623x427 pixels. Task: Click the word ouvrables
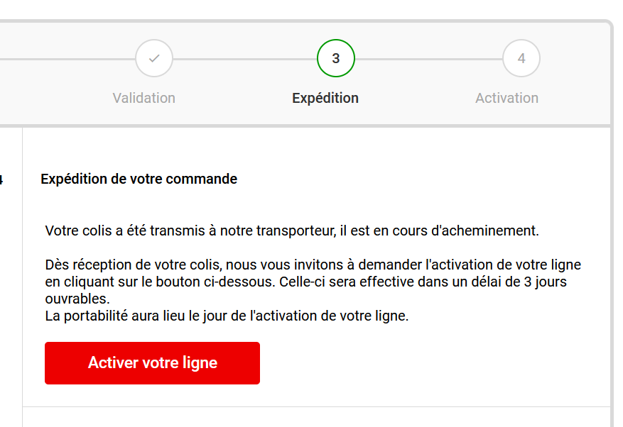(77, 299)
